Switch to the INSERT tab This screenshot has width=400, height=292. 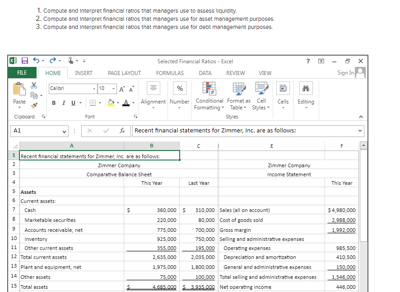pyautogui.click(x=84, y=73)
